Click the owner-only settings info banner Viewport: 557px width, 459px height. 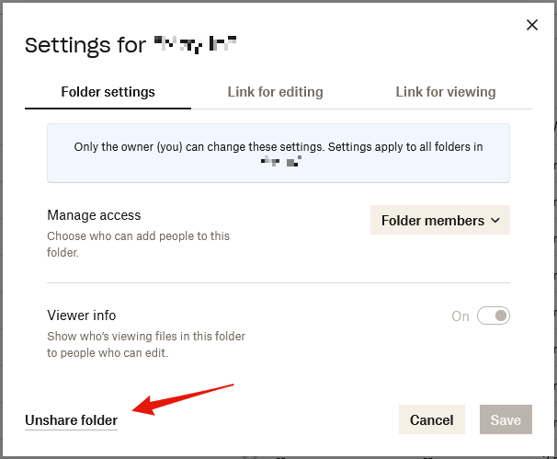pyautogui.click(x=278, y=154)
